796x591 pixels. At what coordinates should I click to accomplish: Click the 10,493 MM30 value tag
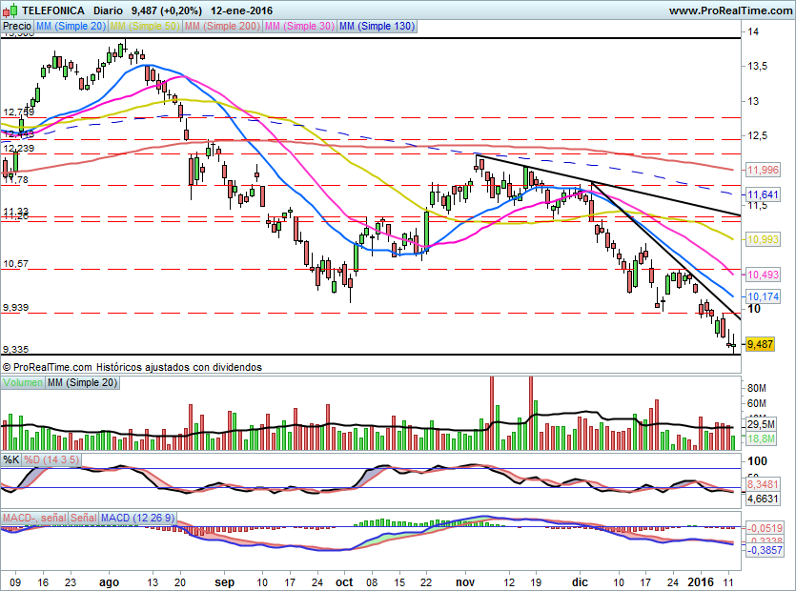coord(763,275)
